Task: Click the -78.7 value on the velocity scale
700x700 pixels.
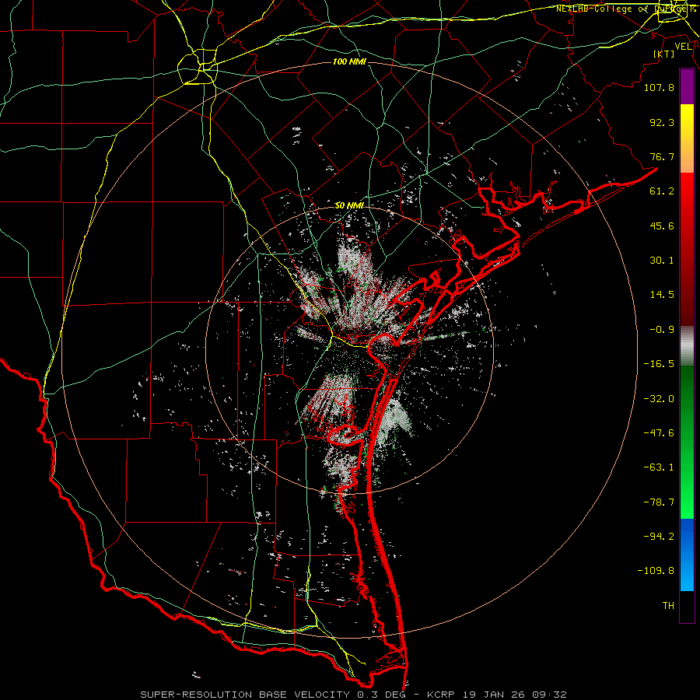Action: click(x=659, y=502)
